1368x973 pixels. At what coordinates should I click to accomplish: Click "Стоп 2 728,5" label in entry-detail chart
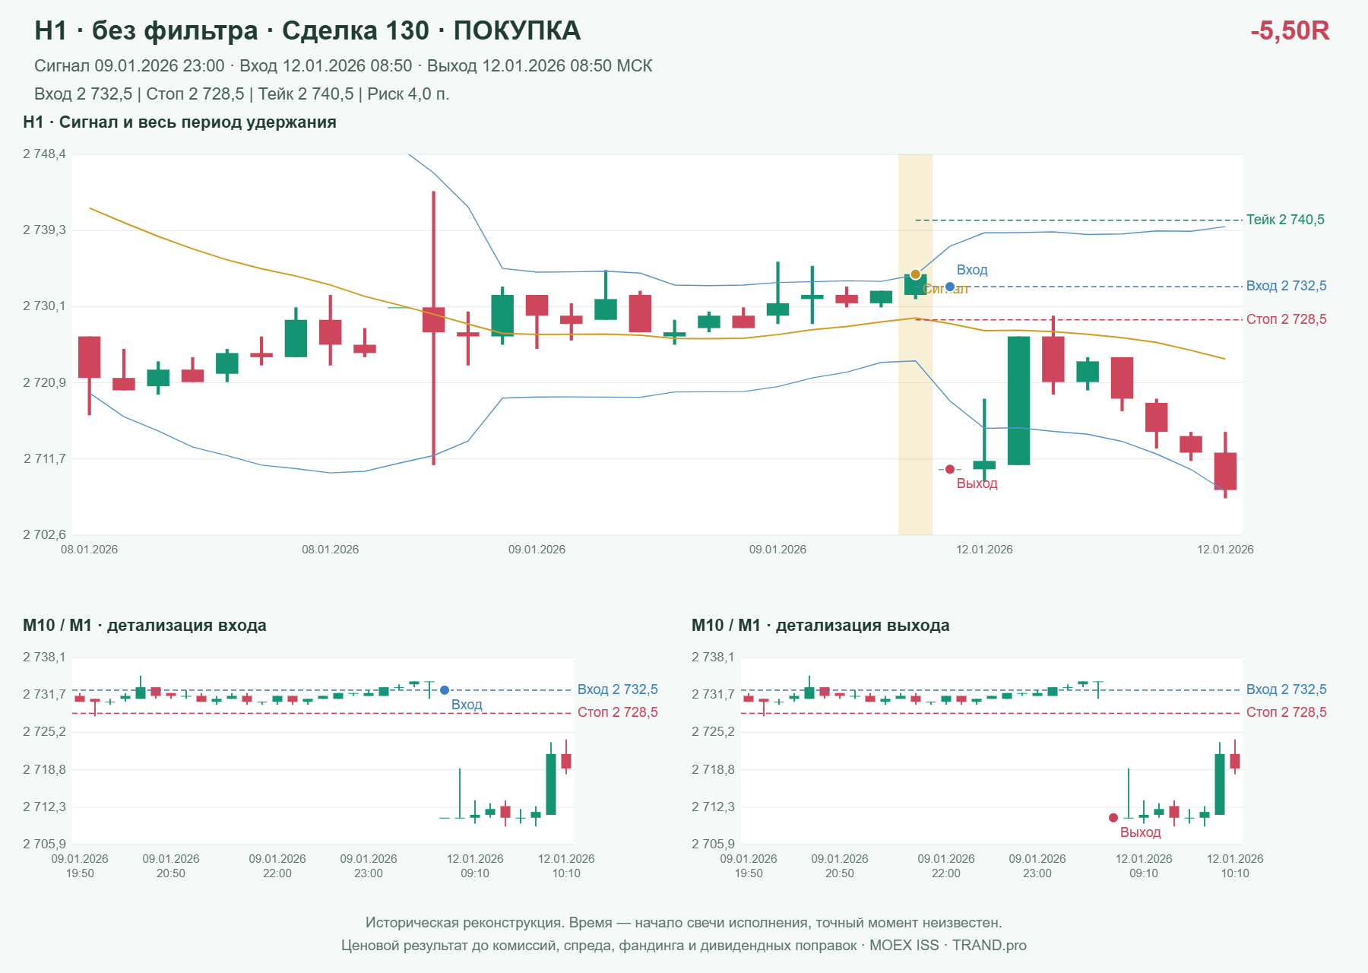[x=617, y=712]
